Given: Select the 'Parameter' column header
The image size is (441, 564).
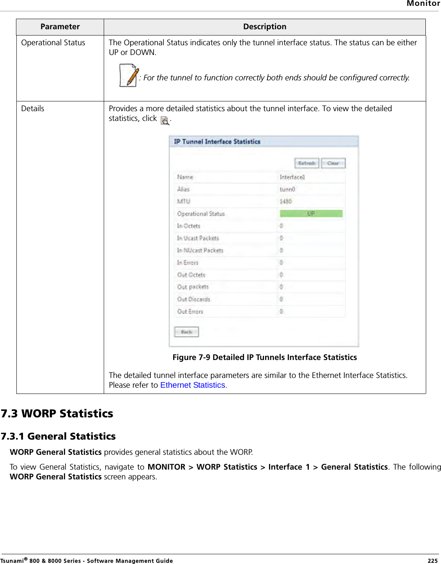Looking at the screenshot, I should pyautogui.click(x=60, y=27).
